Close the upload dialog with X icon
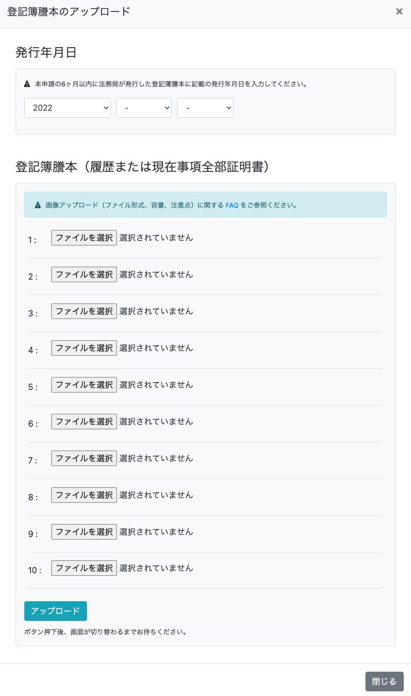Image resolution: width=411 pixels, height=696 pixels. click(x=399, y=11)
